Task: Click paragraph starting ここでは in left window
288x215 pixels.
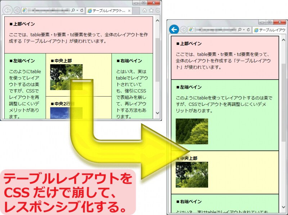Action: [x=78, y=38]
